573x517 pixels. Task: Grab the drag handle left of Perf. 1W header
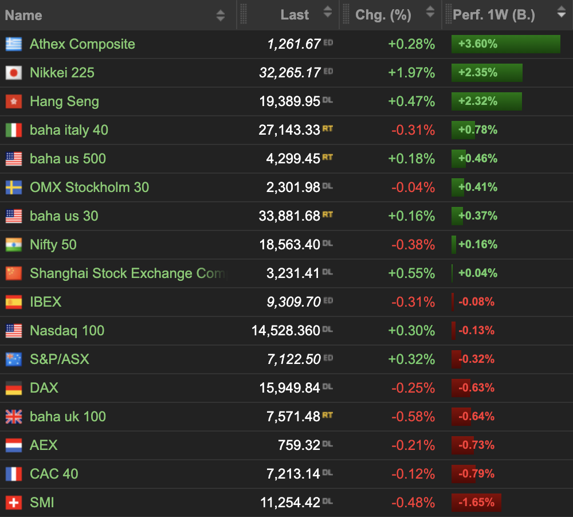click(449, 15)
